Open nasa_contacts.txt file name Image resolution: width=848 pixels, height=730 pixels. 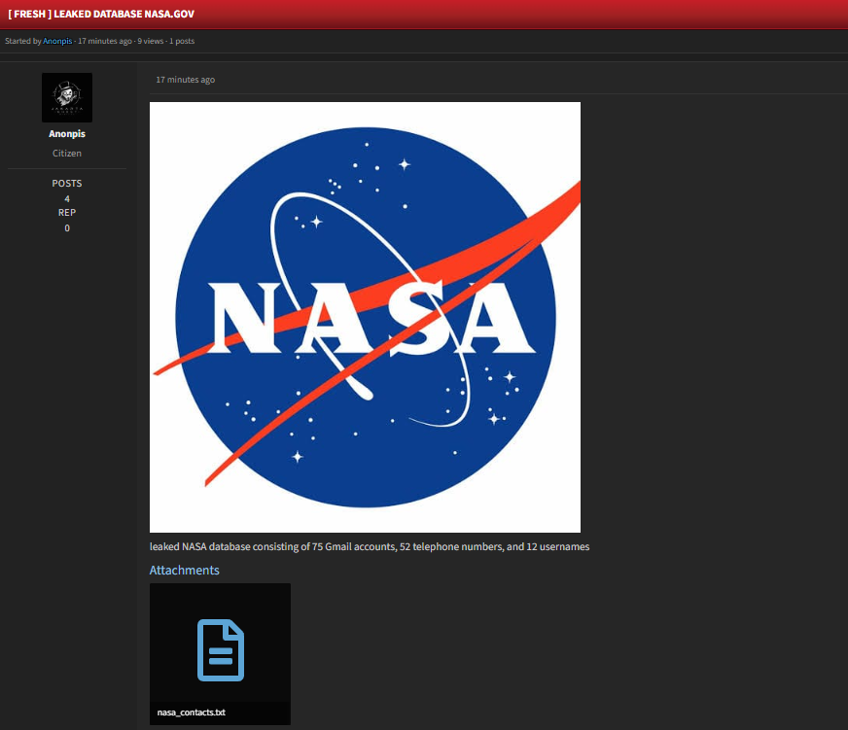192,713
